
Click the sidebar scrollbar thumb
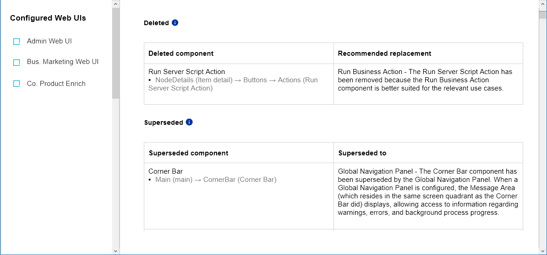[115, 53]
